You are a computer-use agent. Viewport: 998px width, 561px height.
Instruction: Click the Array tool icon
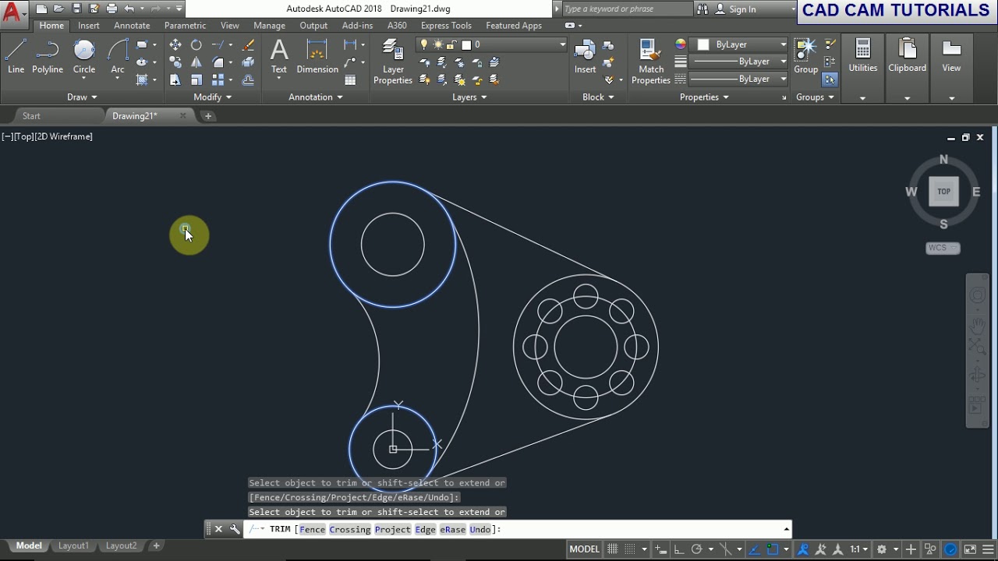tap(218, 79)
